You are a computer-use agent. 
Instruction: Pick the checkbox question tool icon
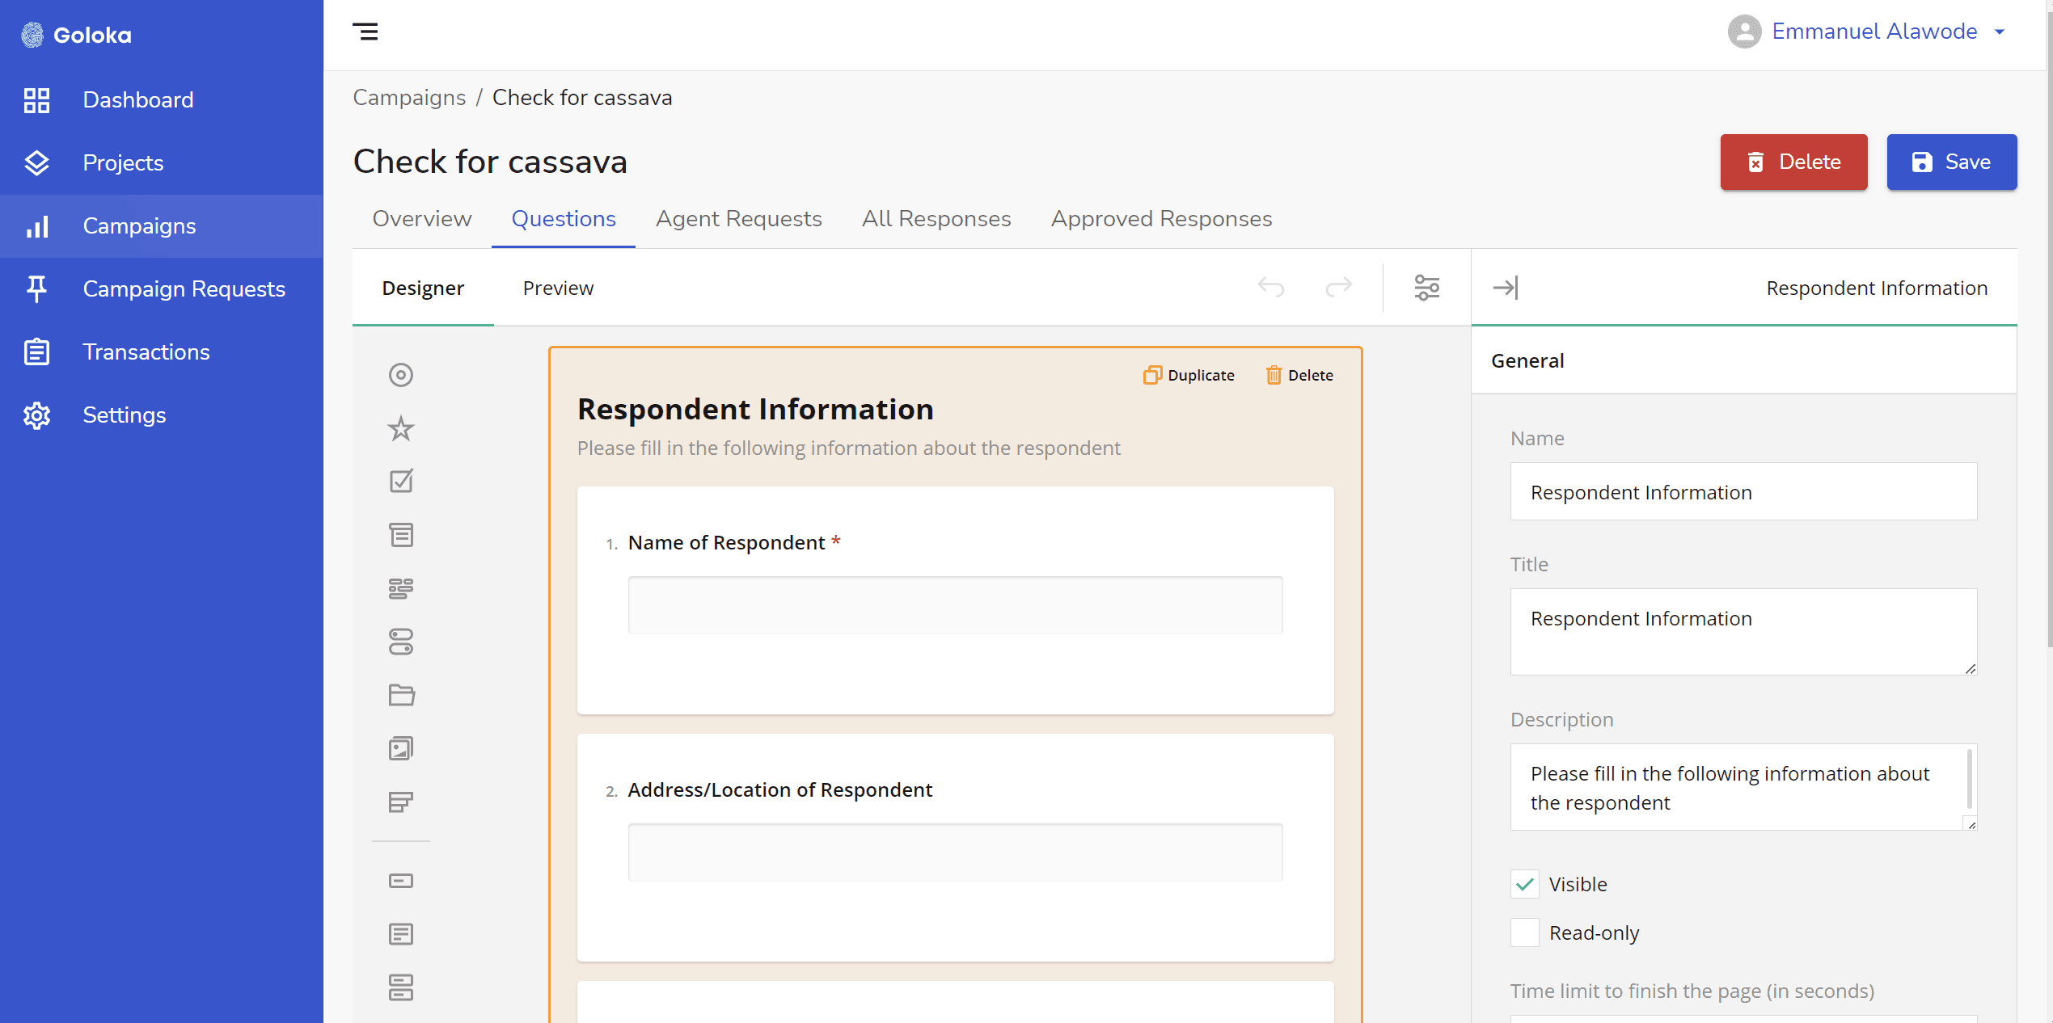coord(400,482)
